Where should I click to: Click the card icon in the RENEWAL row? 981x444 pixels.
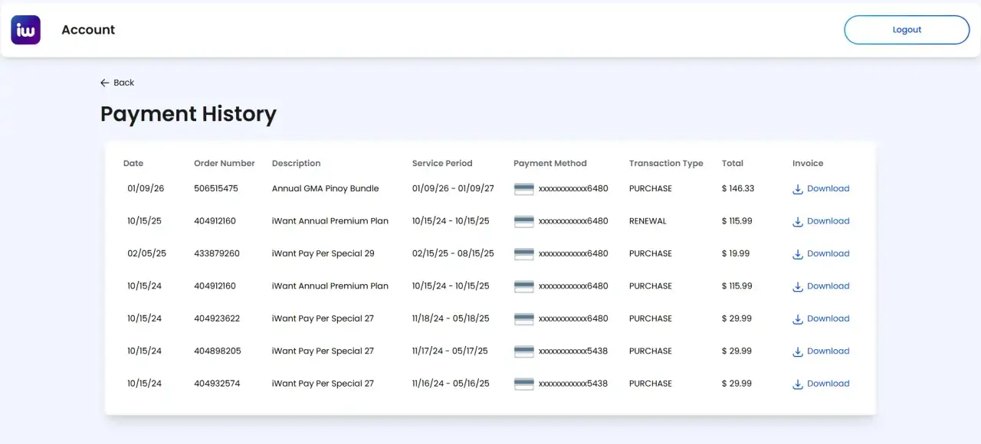[x=524, y=221]
